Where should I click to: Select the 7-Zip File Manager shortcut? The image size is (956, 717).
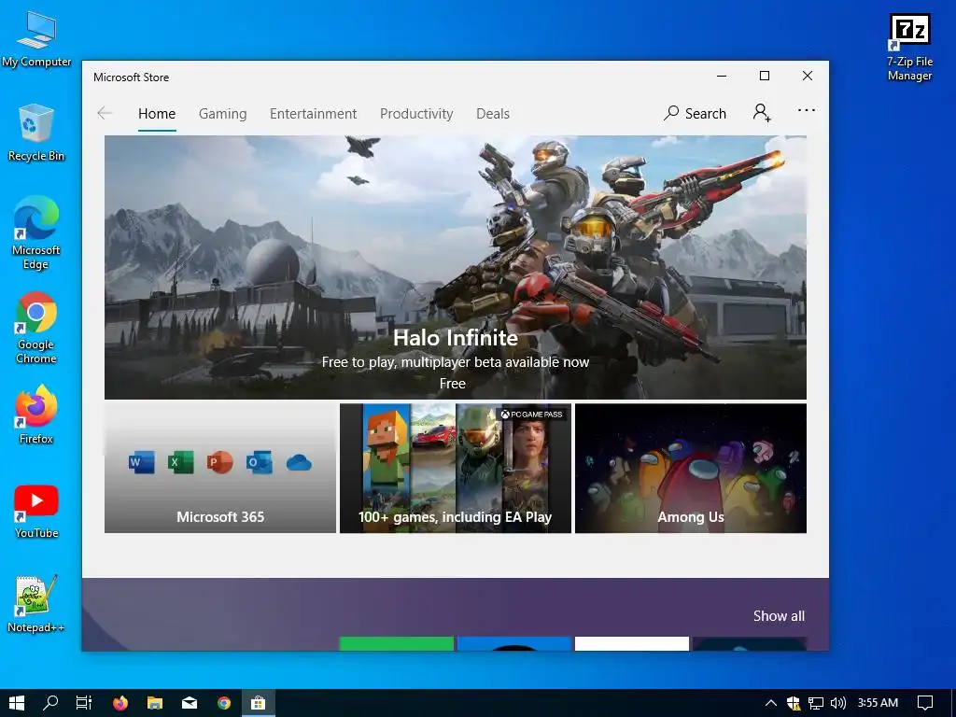(x=909, y=48)
